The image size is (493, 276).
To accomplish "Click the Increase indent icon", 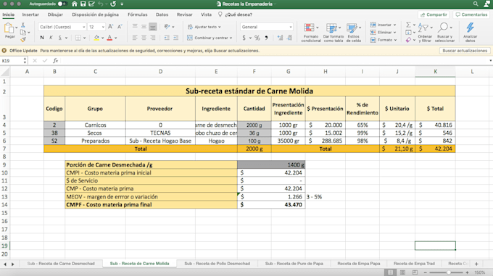I will [175, 38].
